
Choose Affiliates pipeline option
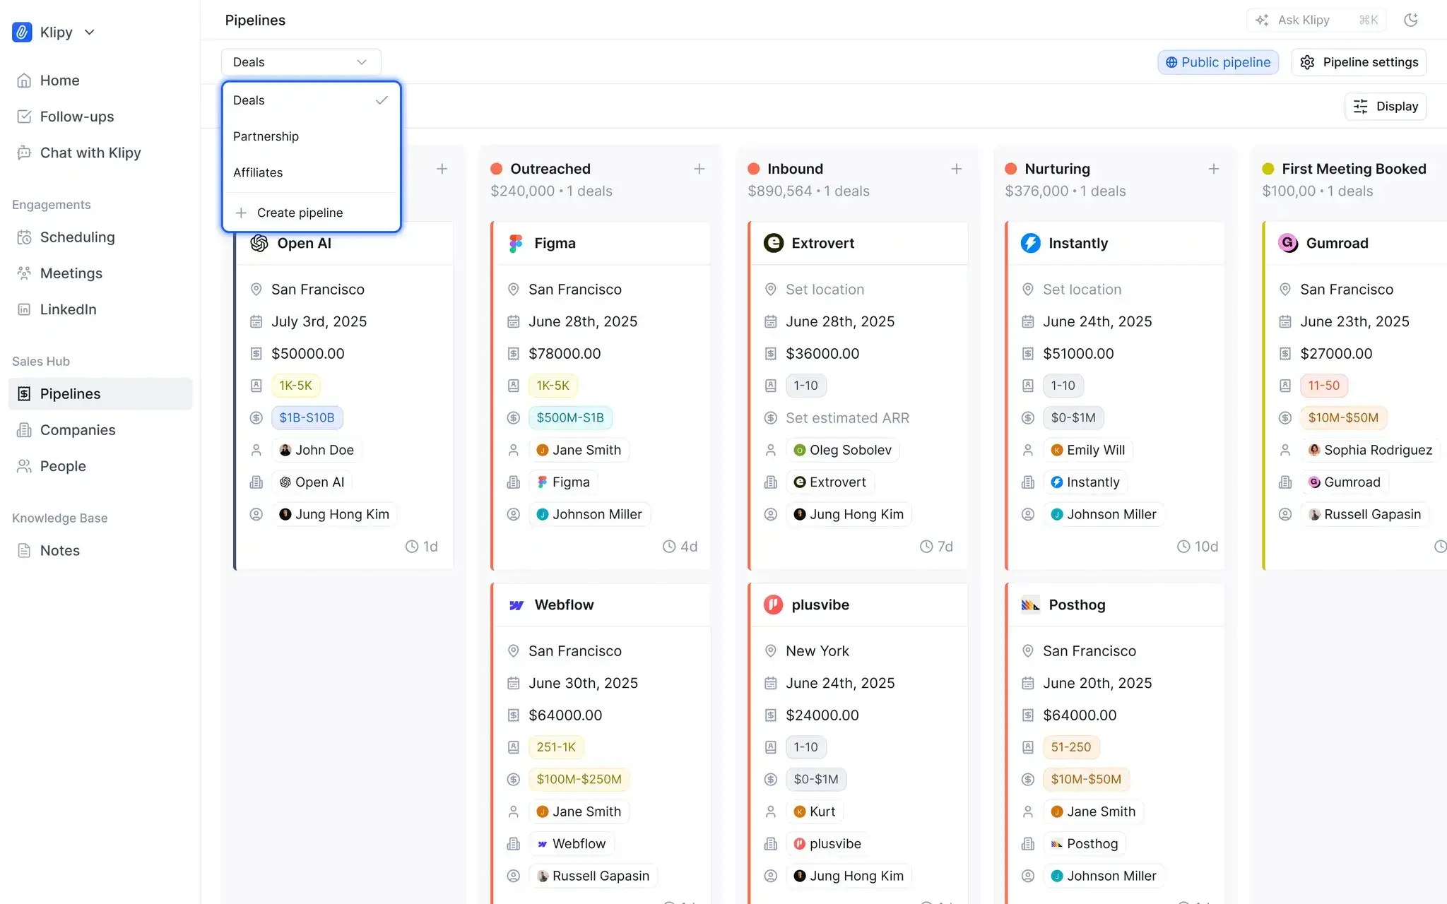click(258, 172)
